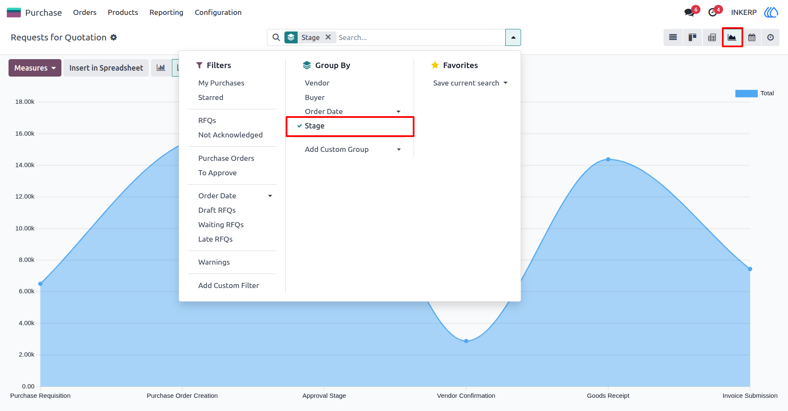The width and height of the screenshot is (788, 411).
Task: Open the Orders menu
Action: click(85, 12)
